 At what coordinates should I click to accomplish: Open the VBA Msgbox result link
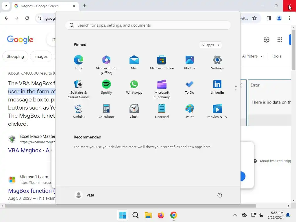29,150
